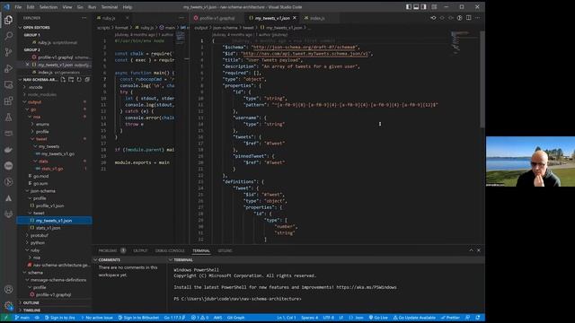This screenshot has height=323, width=575.
Task: Click Go Update Available in status bar
Action: pos(414,318)
